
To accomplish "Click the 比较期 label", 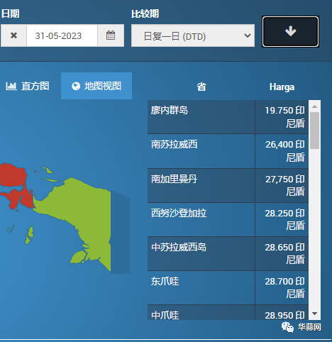I will (145, 13).
